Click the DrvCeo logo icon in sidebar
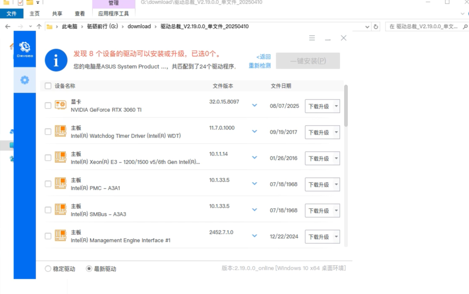 [25, 49]
